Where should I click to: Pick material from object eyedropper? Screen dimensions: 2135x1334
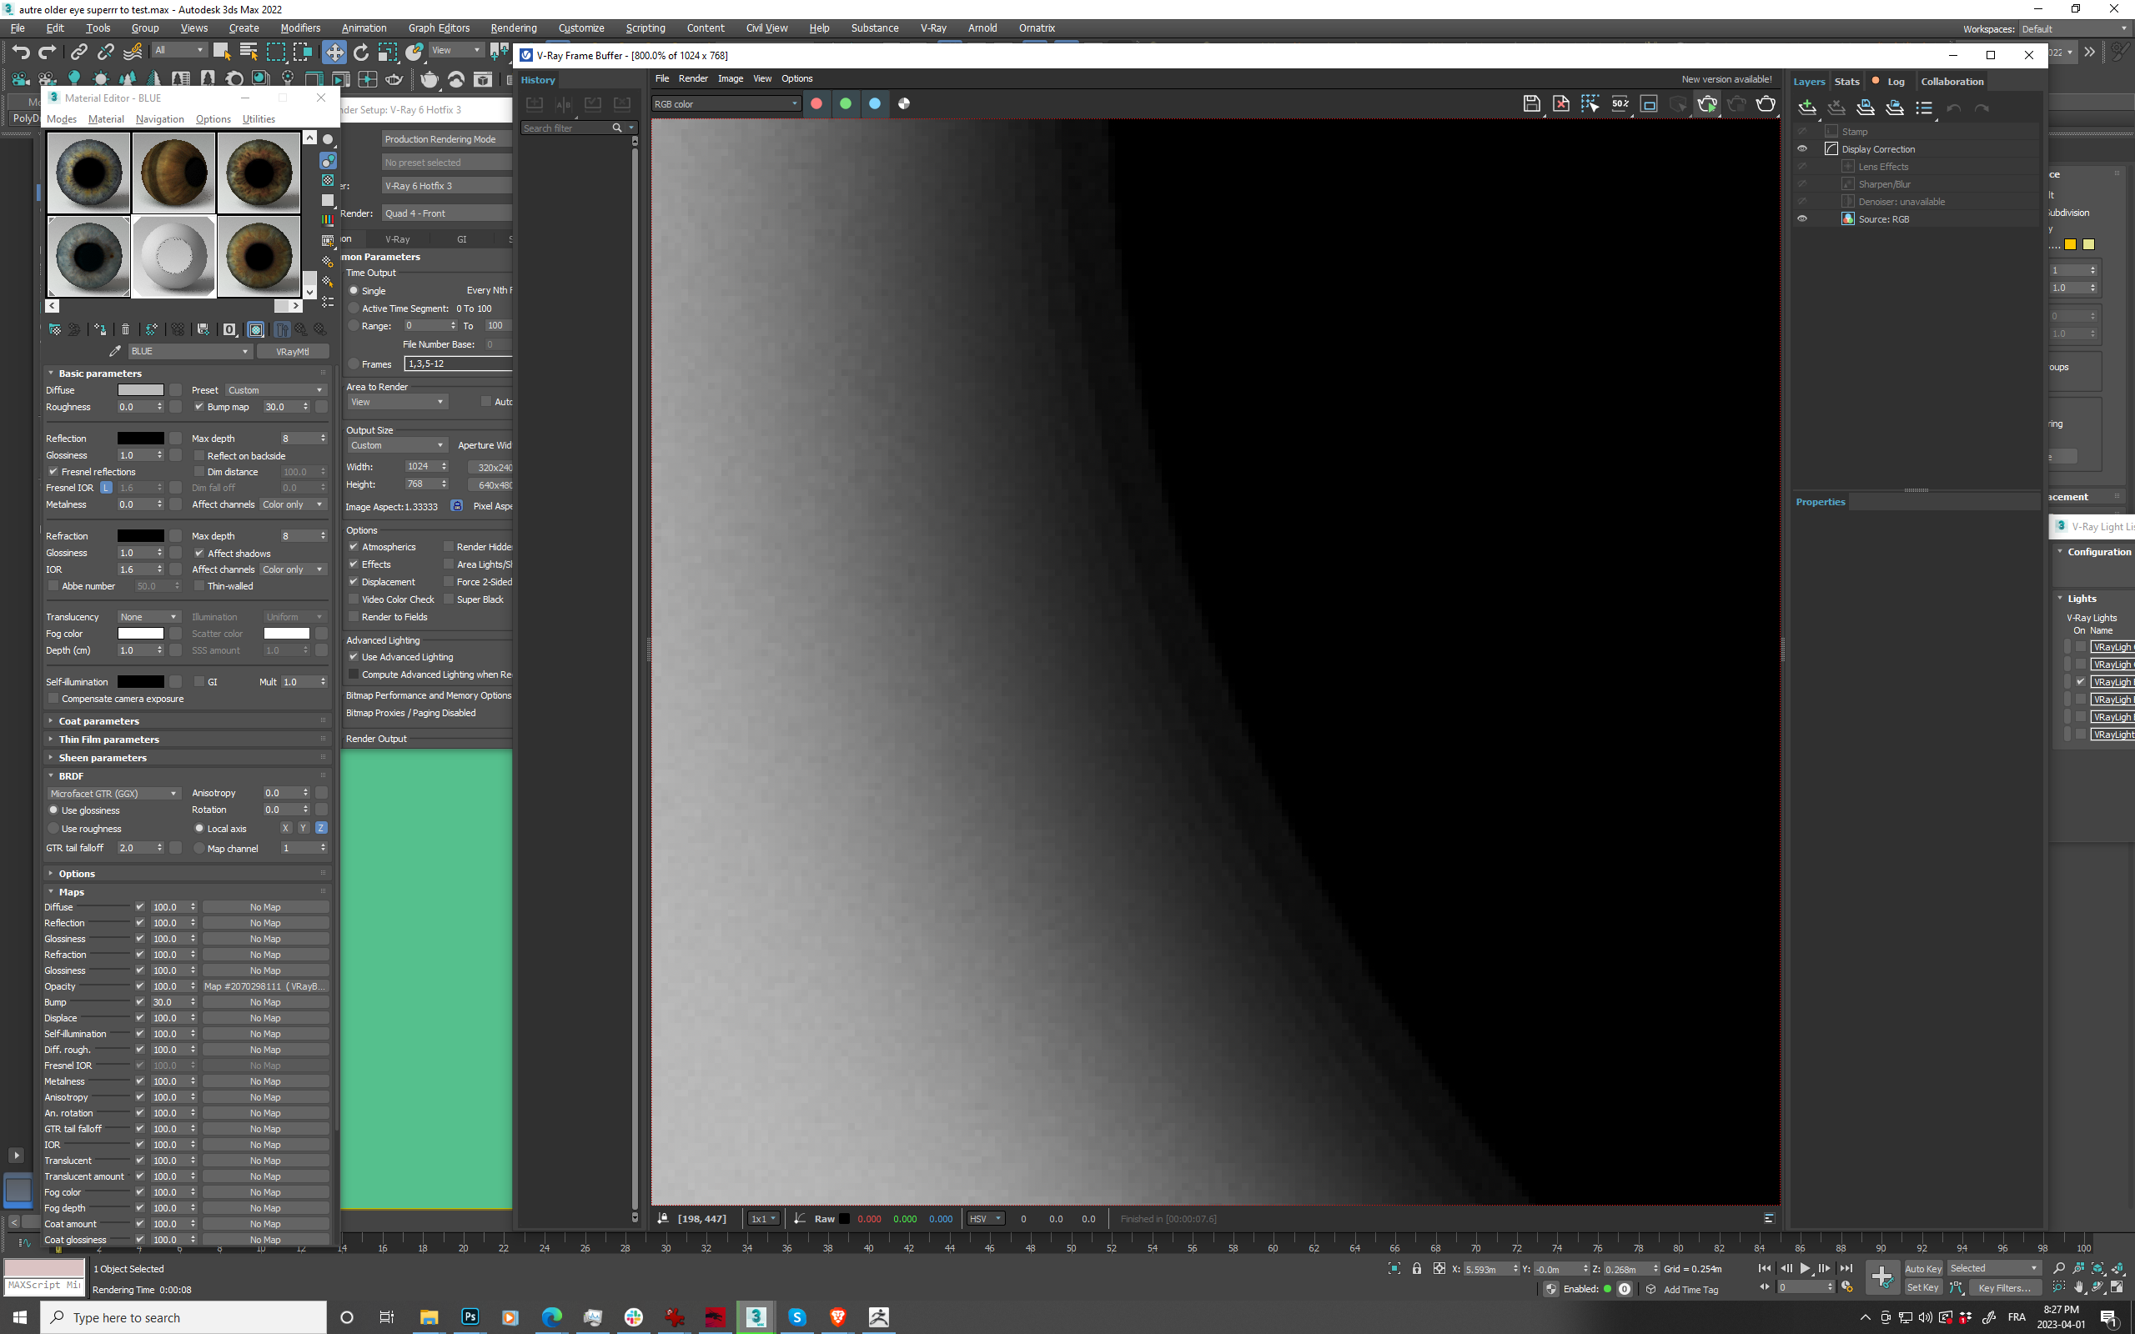coord(115,351)
